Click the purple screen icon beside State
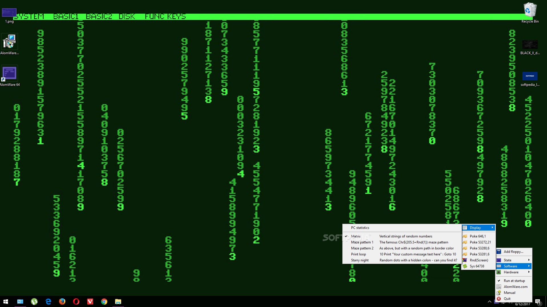The height and width of the screenshot is (307, 547). [x=499, y=260]
